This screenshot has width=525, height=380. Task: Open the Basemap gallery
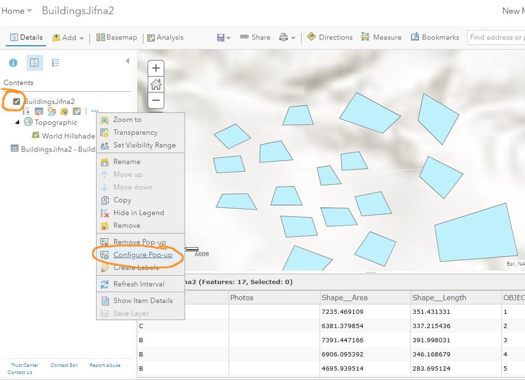click(x=117, y=37)
